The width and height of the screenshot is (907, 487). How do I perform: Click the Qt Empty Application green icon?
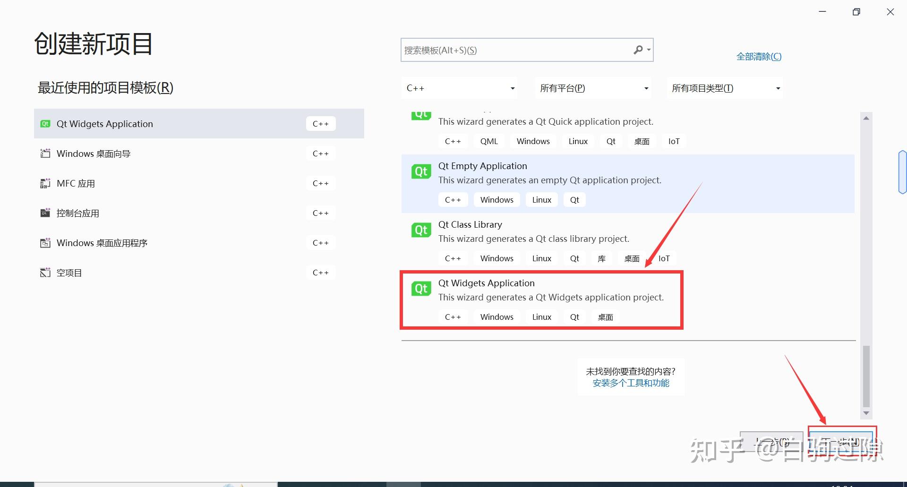(x=420, y=171)
